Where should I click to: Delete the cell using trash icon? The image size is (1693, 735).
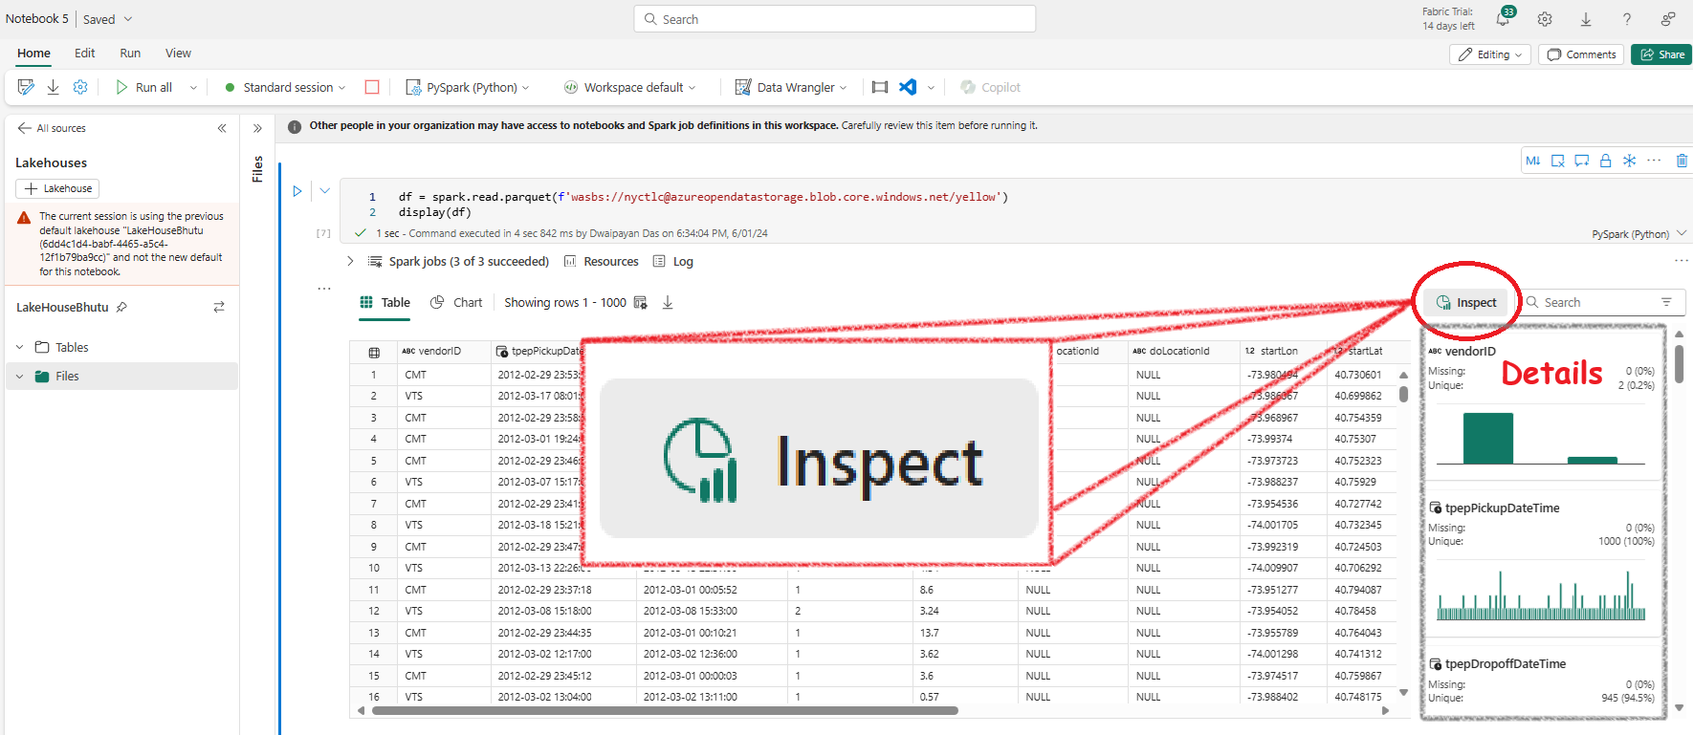1682,161
